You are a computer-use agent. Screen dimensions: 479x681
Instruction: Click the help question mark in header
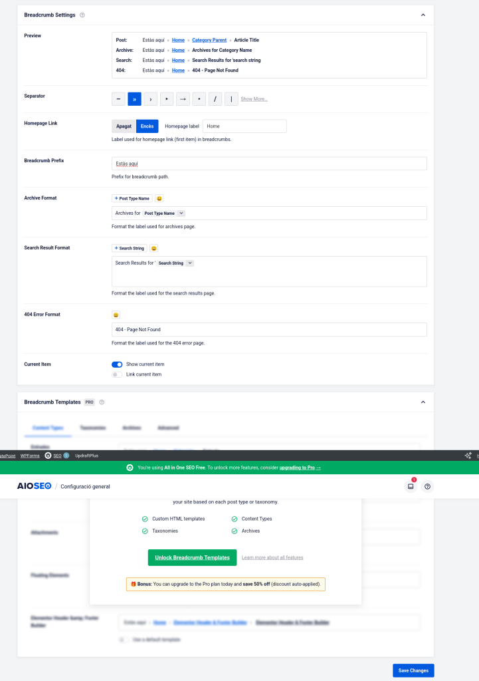pyautogui.click(x=427, y=486)
